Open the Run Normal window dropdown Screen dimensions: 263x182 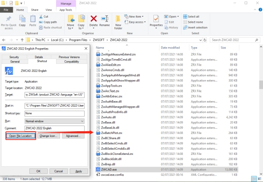point(54,121)
